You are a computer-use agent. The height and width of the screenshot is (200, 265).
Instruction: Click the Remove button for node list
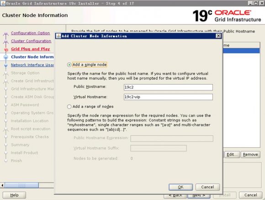[250, 154]
